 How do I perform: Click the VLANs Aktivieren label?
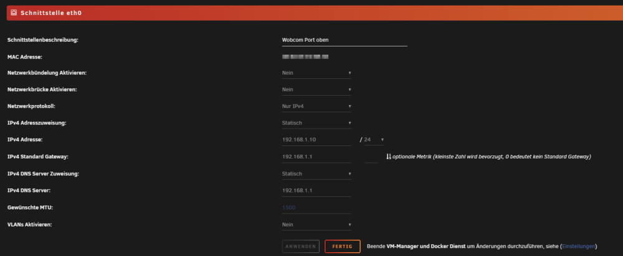[30, 224]
